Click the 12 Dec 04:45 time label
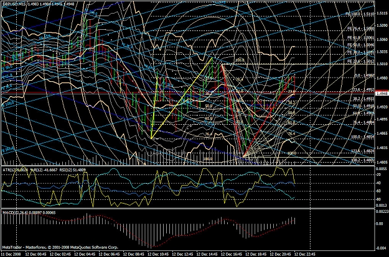 [85, 255]
